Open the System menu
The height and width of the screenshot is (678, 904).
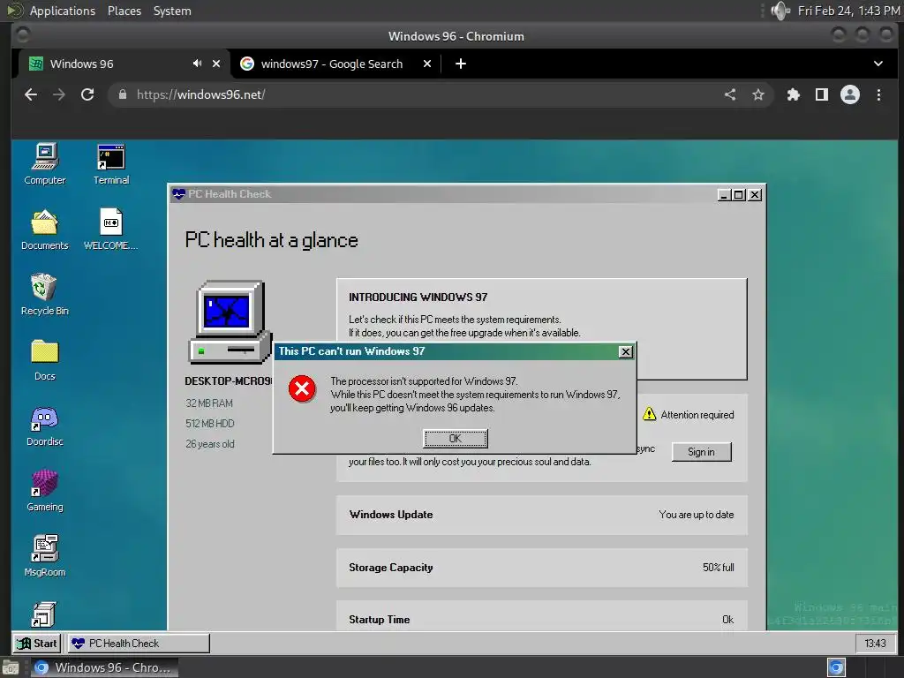tap(172, 11)
